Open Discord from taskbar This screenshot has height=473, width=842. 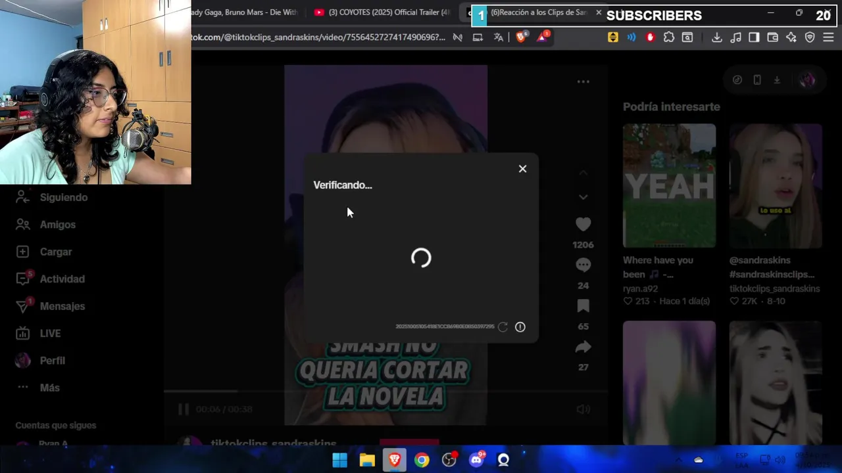(476, 460)
